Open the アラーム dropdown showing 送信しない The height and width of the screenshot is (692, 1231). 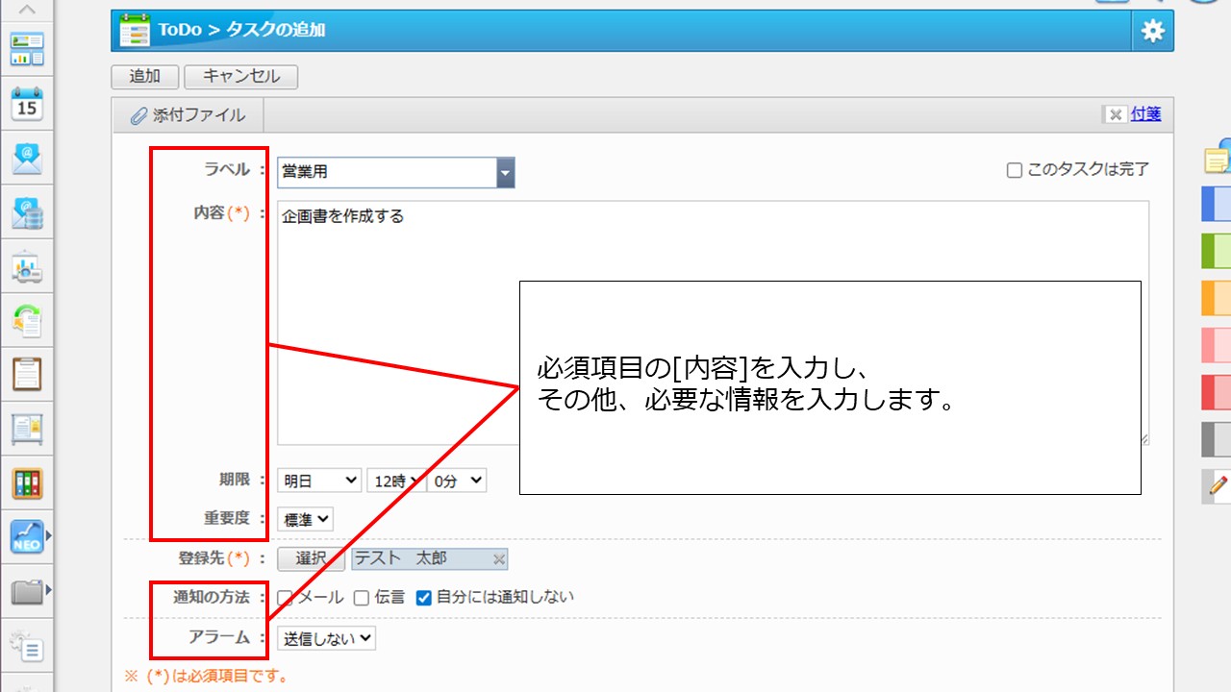327,638
